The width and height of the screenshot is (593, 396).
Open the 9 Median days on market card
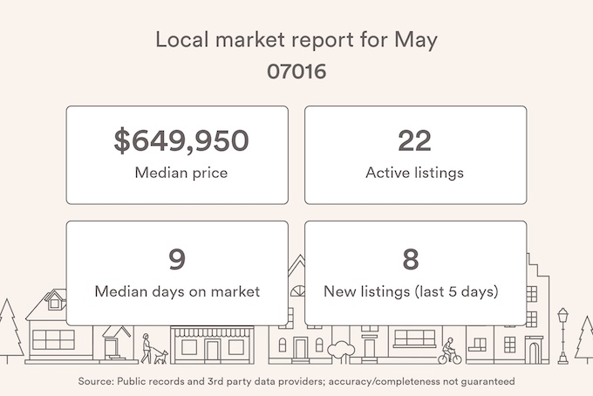click(x=177, y=273)
